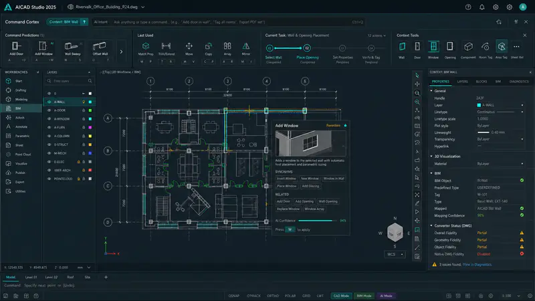This screenshot has height=301, width=535.
Task: Switch to the Site layout tab
Action: coord(88,277)
